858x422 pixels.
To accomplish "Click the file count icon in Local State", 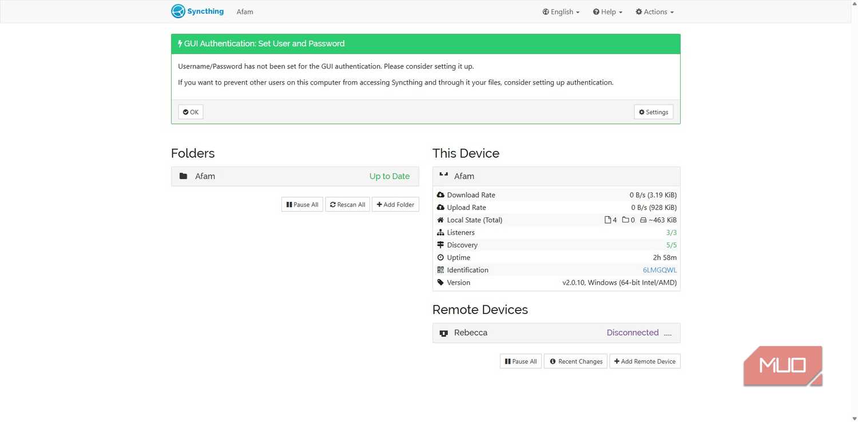I will tap(608, 220).
